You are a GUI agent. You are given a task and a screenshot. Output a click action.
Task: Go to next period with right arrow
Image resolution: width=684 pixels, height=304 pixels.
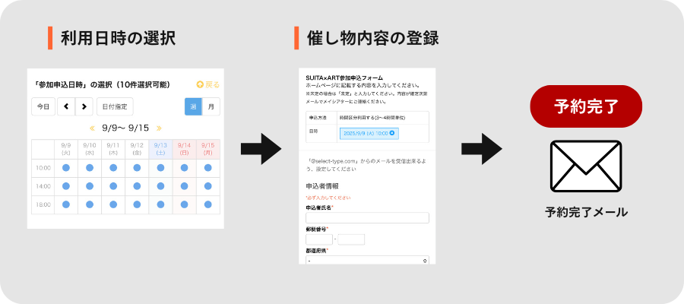[x=84, y=106]
